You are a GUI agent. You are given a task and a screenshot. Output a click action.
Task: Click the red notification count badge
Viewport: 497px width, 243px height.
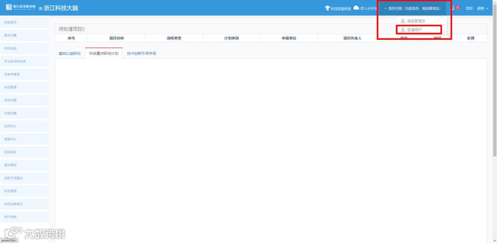click(x=458, y=7)
